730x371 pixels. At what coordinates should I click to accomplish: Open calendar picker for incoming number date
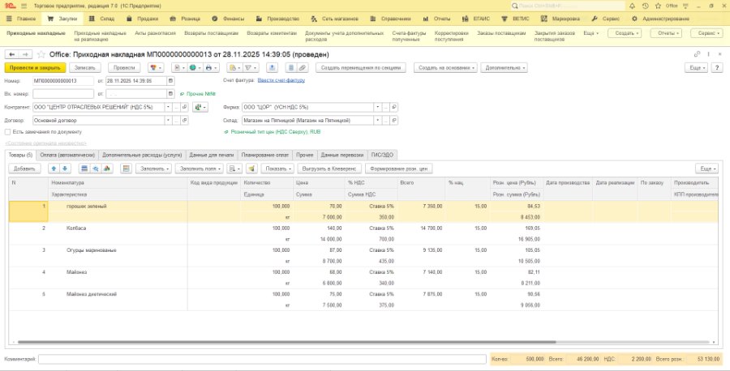171,94
